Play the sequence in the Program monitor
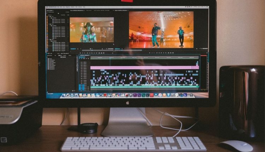 (x=161, y=53)
